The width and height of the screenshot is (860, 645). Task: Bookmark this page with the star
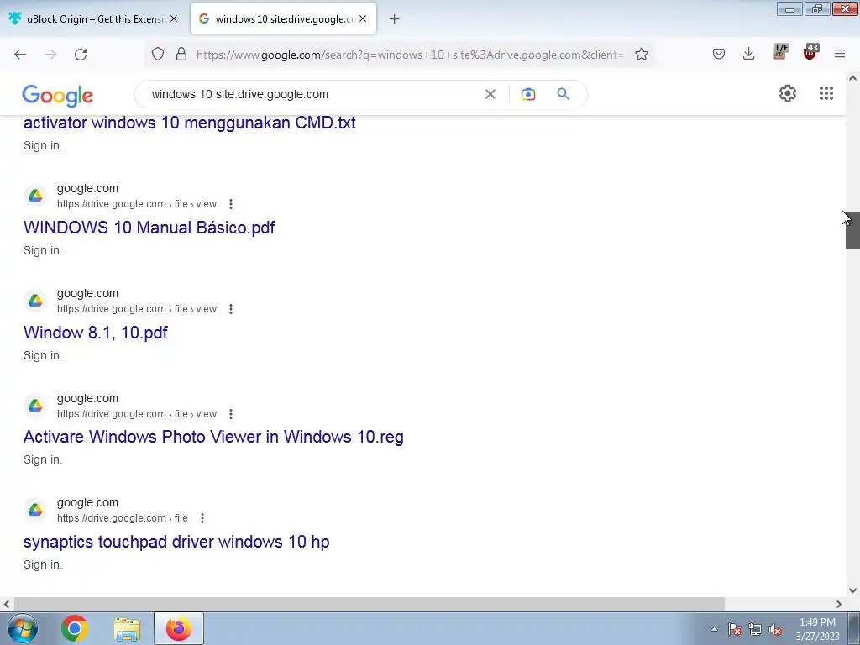click(x=642, y=55)
